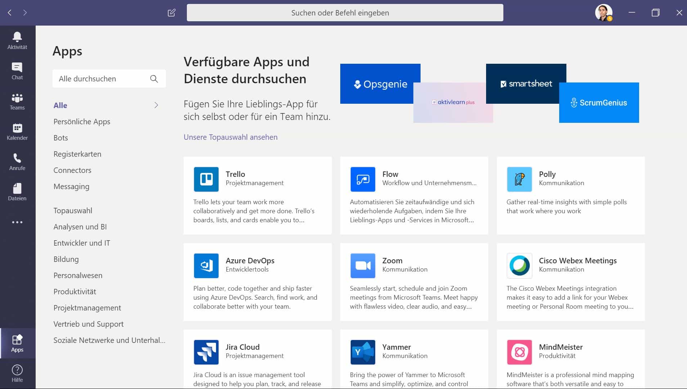Open the Produktivität category
The height and width of the screenshot is (389, 687).
(x=75, y=292)
